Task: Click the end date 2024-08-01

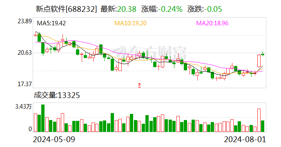Action: click(245, 139)
